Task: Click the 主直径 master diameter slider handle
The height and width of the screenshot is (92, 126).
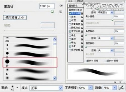Action: click(x=52, y=11)
